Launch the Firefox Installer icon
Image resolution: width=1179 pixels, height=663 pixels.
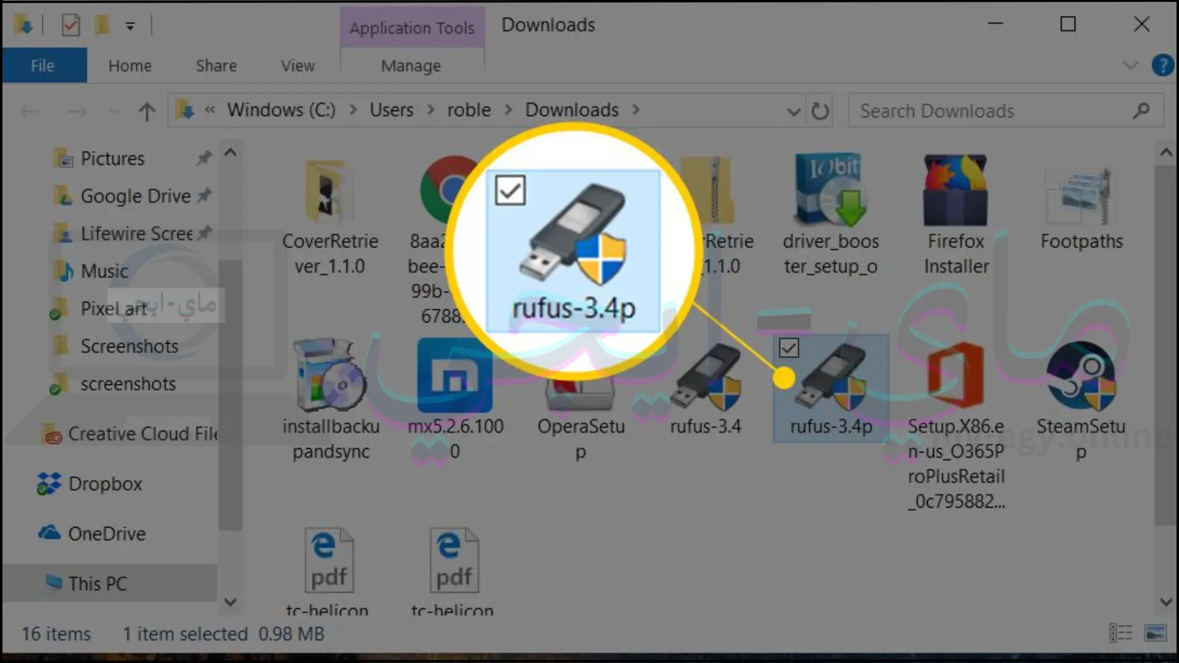pos(955,190)
